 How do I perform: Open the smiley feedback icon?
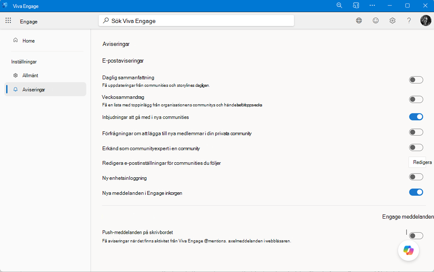(x=376, y=20)
